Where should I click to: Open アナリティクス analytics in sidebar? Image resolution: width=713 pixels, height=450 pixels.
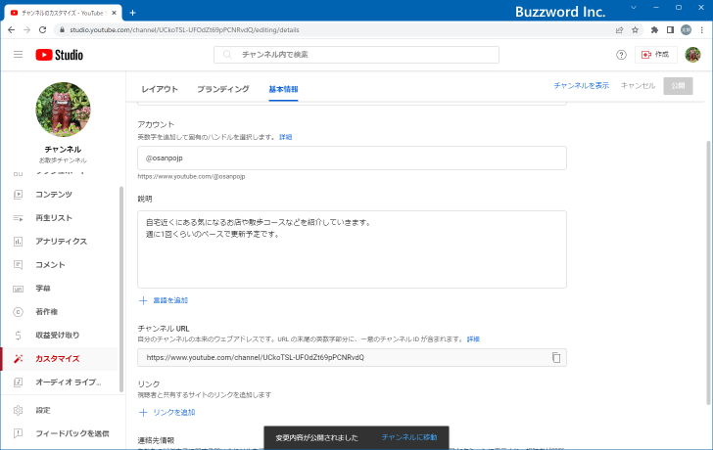(60, 241)
